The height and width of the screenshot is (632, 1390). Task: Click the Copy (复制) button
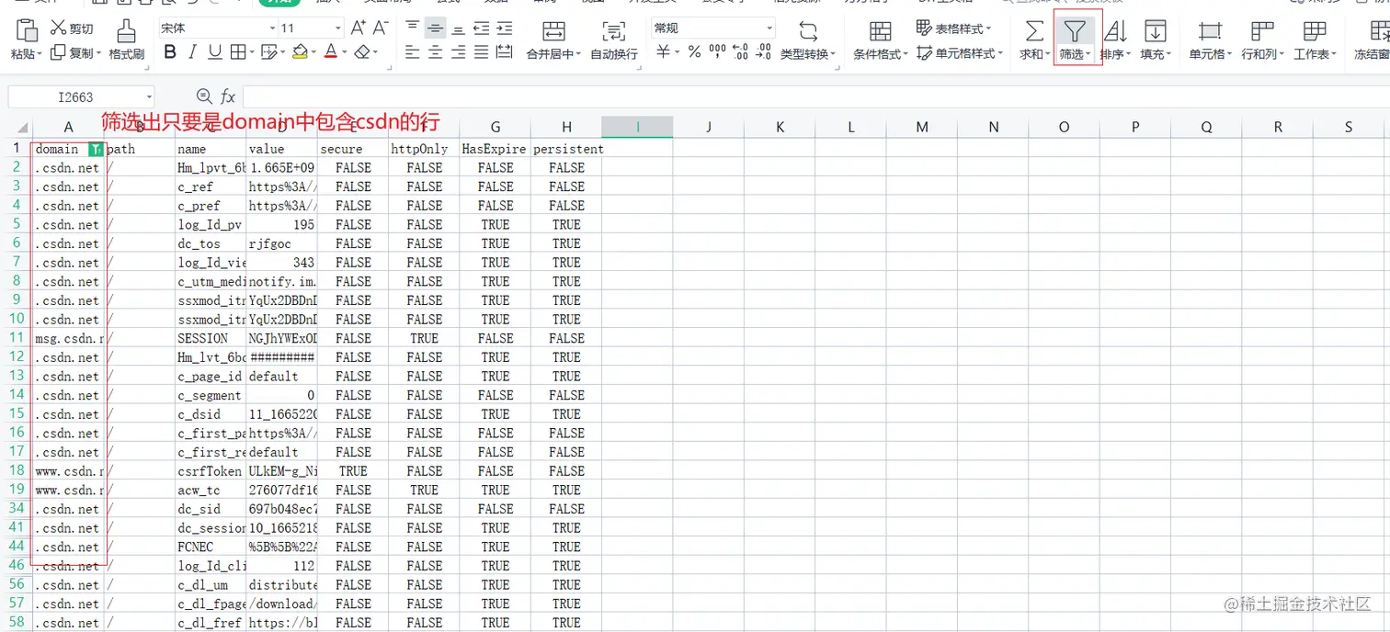(x=75, y=53)
